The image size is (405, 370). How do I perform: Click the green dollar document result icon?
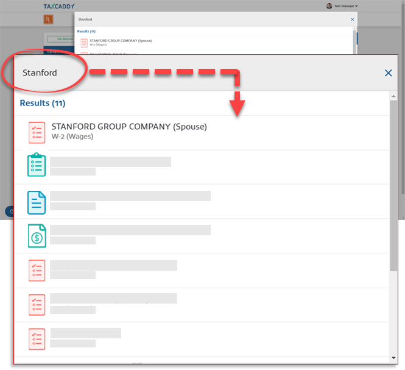37,236
